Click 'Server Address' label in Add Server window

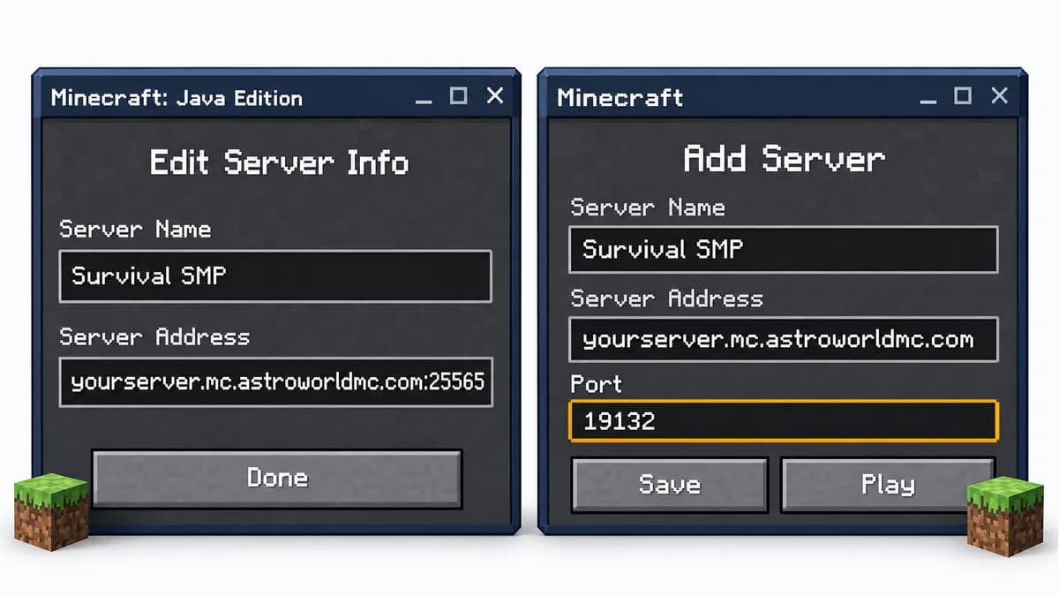666,298
